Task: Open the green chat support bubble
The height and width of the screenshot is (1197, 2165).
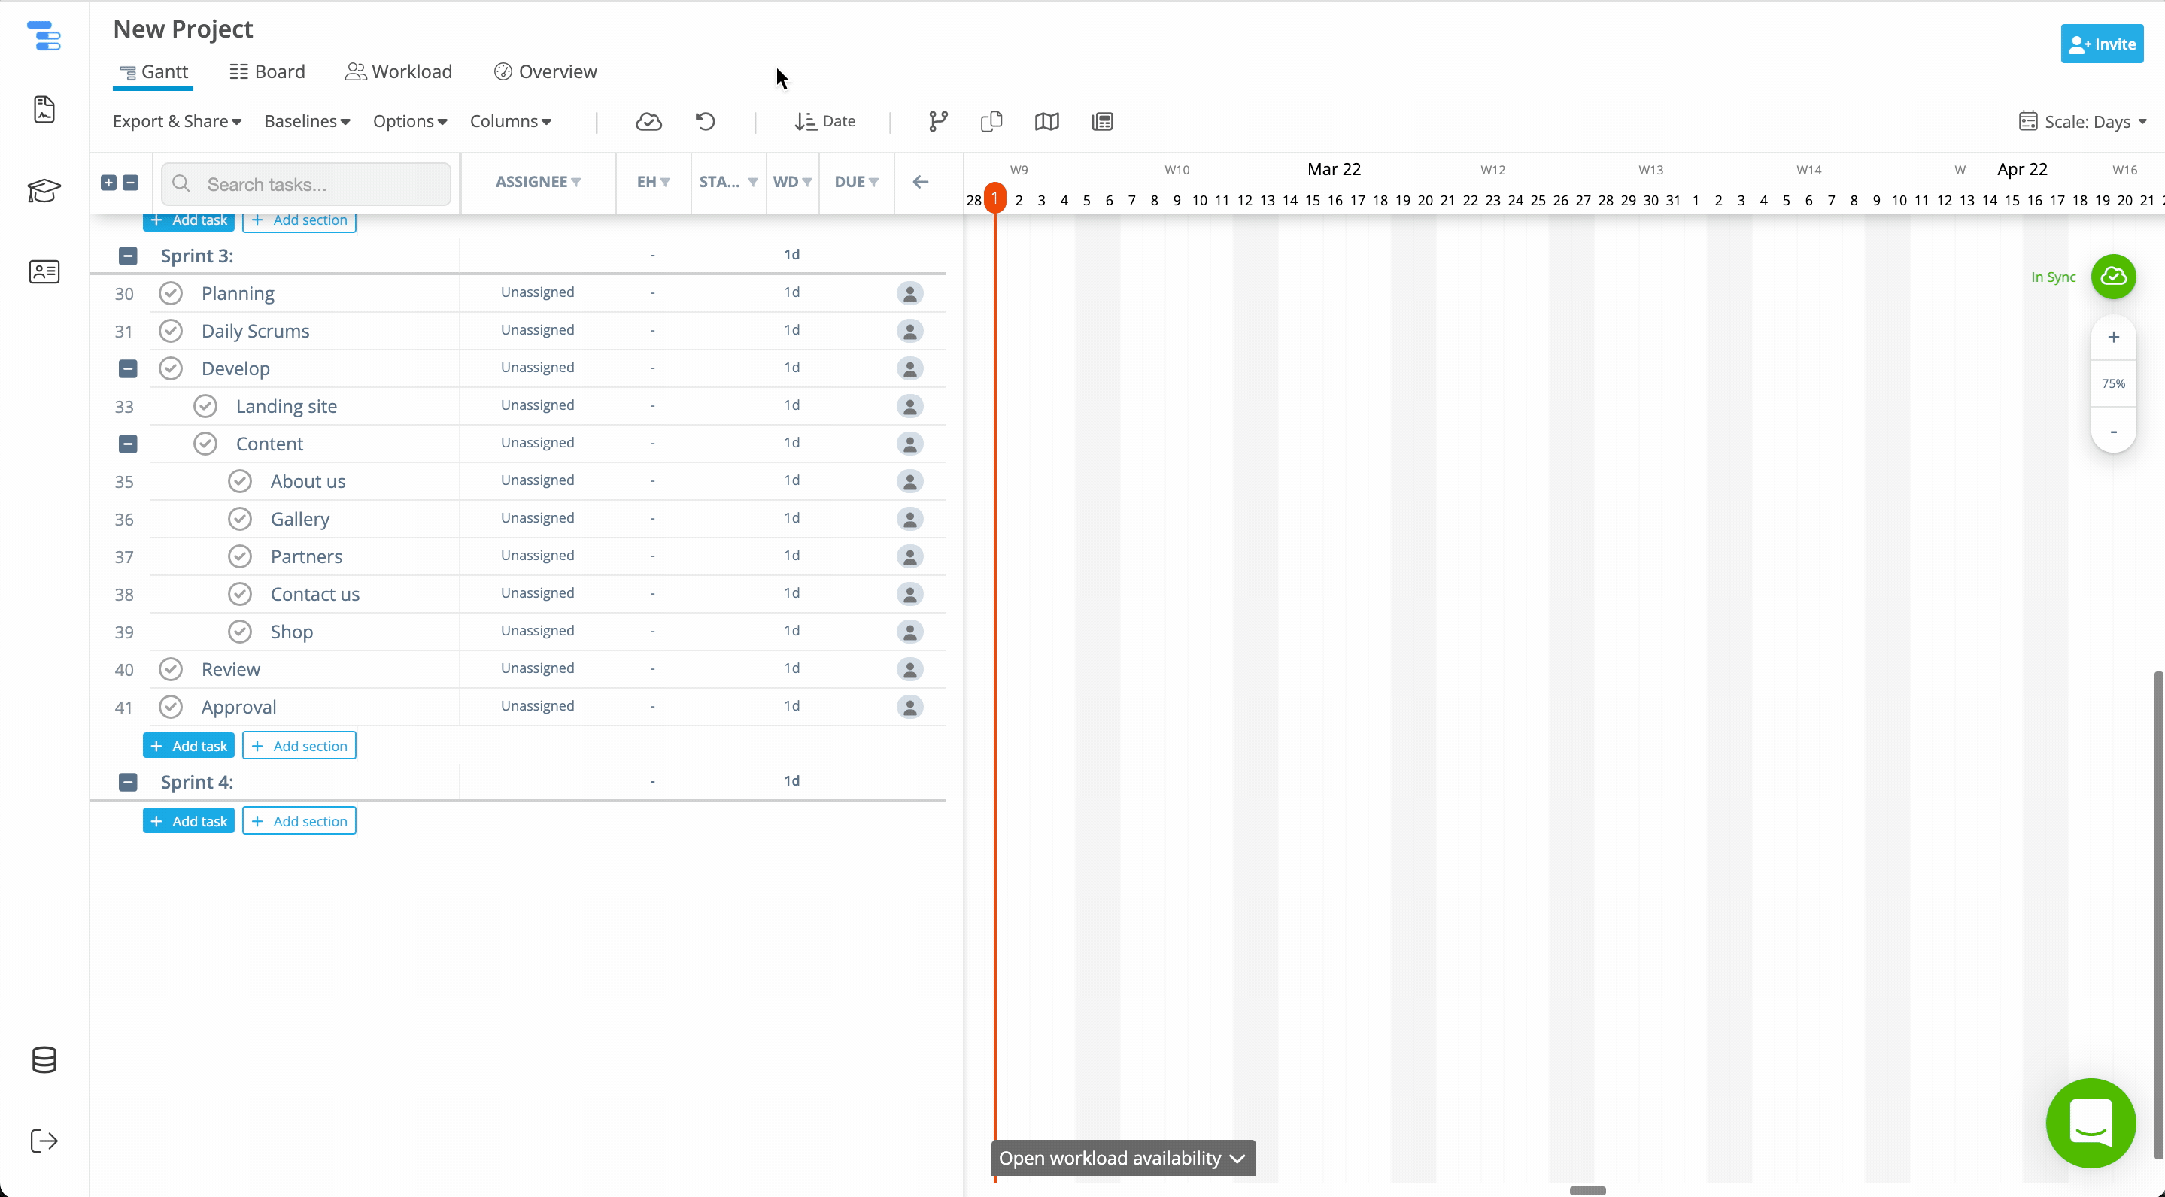Action: [2091, 1123]
